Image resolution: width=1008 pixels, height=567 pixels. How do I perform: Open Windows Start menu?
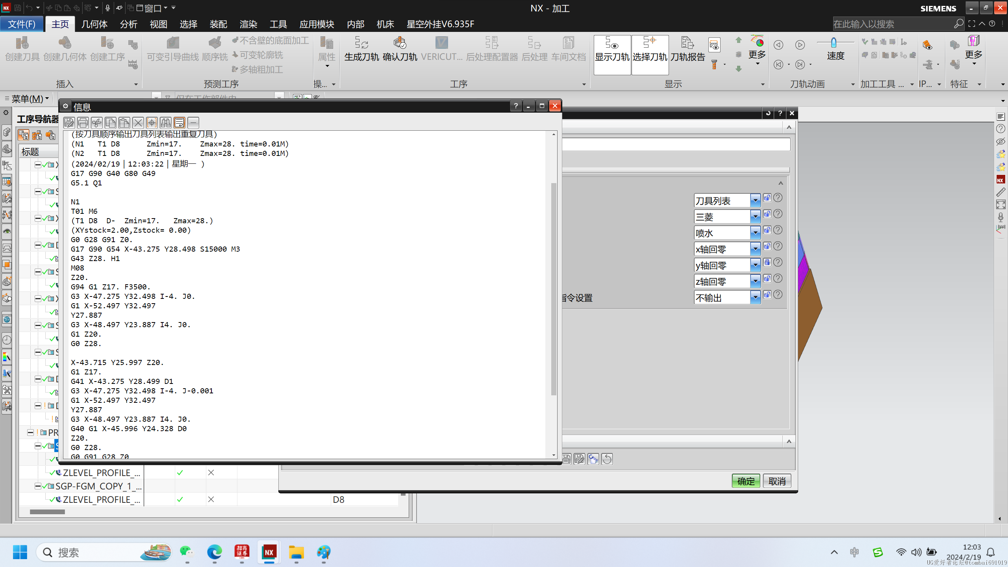coord(20,552)
